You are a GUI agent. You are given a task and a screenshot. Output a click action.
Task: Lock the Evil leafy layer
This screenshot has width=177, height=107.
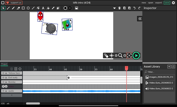[x=6, y=78]
